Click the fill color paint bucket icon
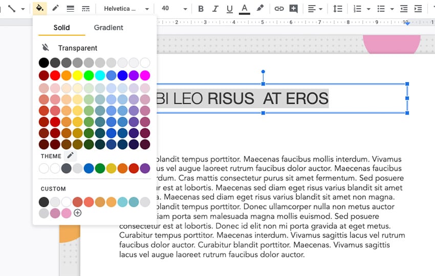435x276 pixels. click(x=39, y=9)
